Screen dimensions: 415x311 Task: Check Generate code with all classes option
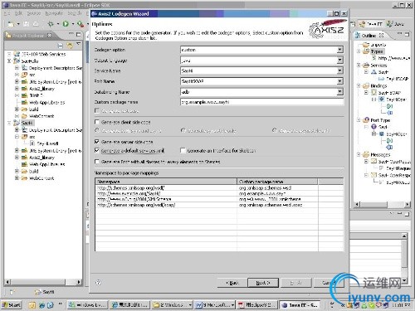(x=97, y=162)
